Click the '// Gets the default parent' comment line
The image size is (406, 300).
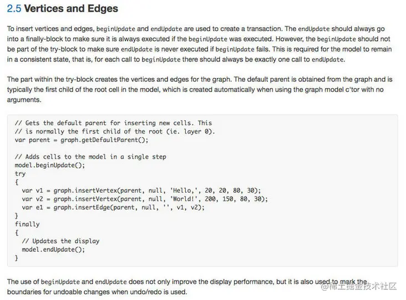(113, 123)
